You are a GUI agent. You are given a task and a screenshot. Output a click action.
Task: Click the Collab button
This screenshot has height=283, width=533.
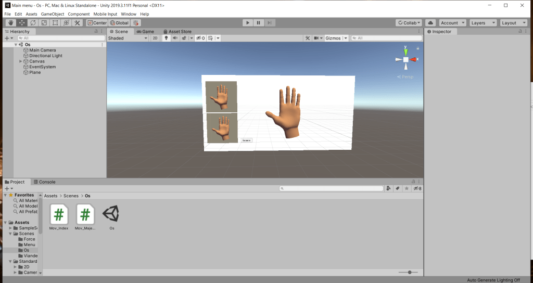[409, 23]
